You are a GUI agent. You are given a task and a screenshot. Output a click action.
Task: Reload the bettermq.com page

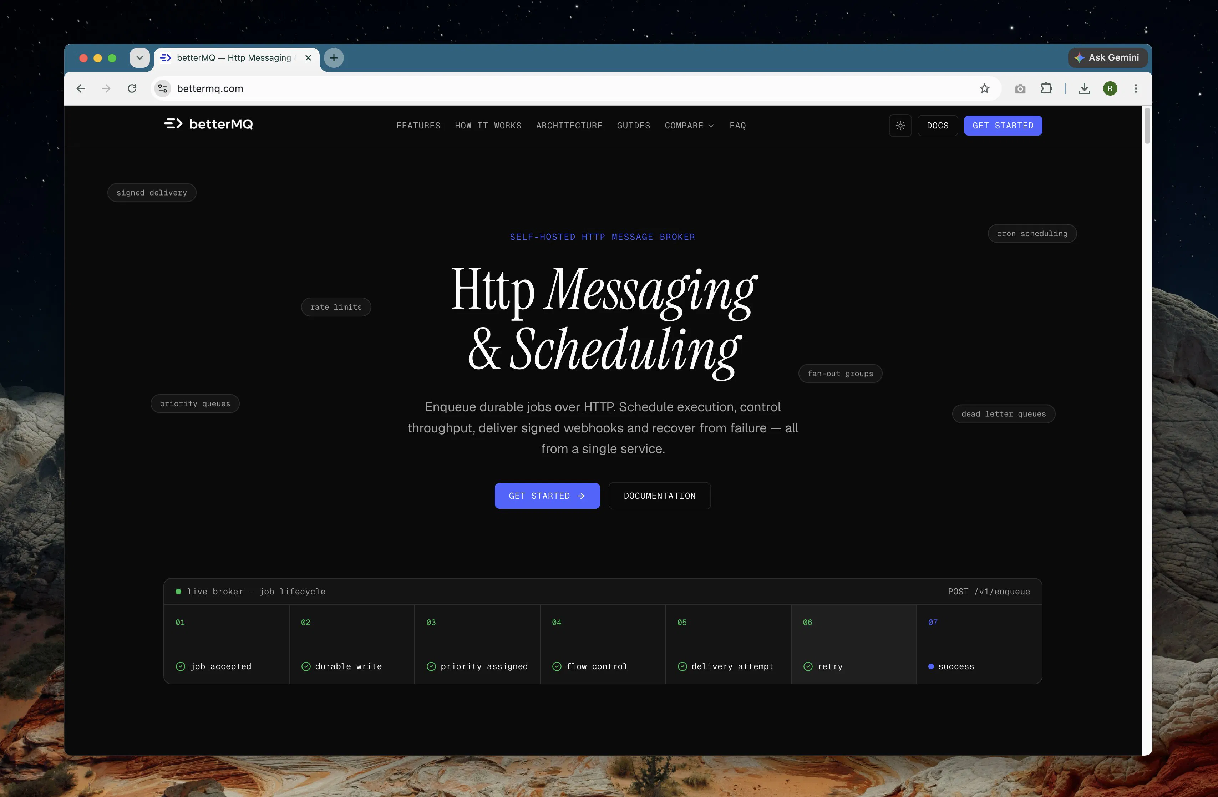click(x=132, y=88)
